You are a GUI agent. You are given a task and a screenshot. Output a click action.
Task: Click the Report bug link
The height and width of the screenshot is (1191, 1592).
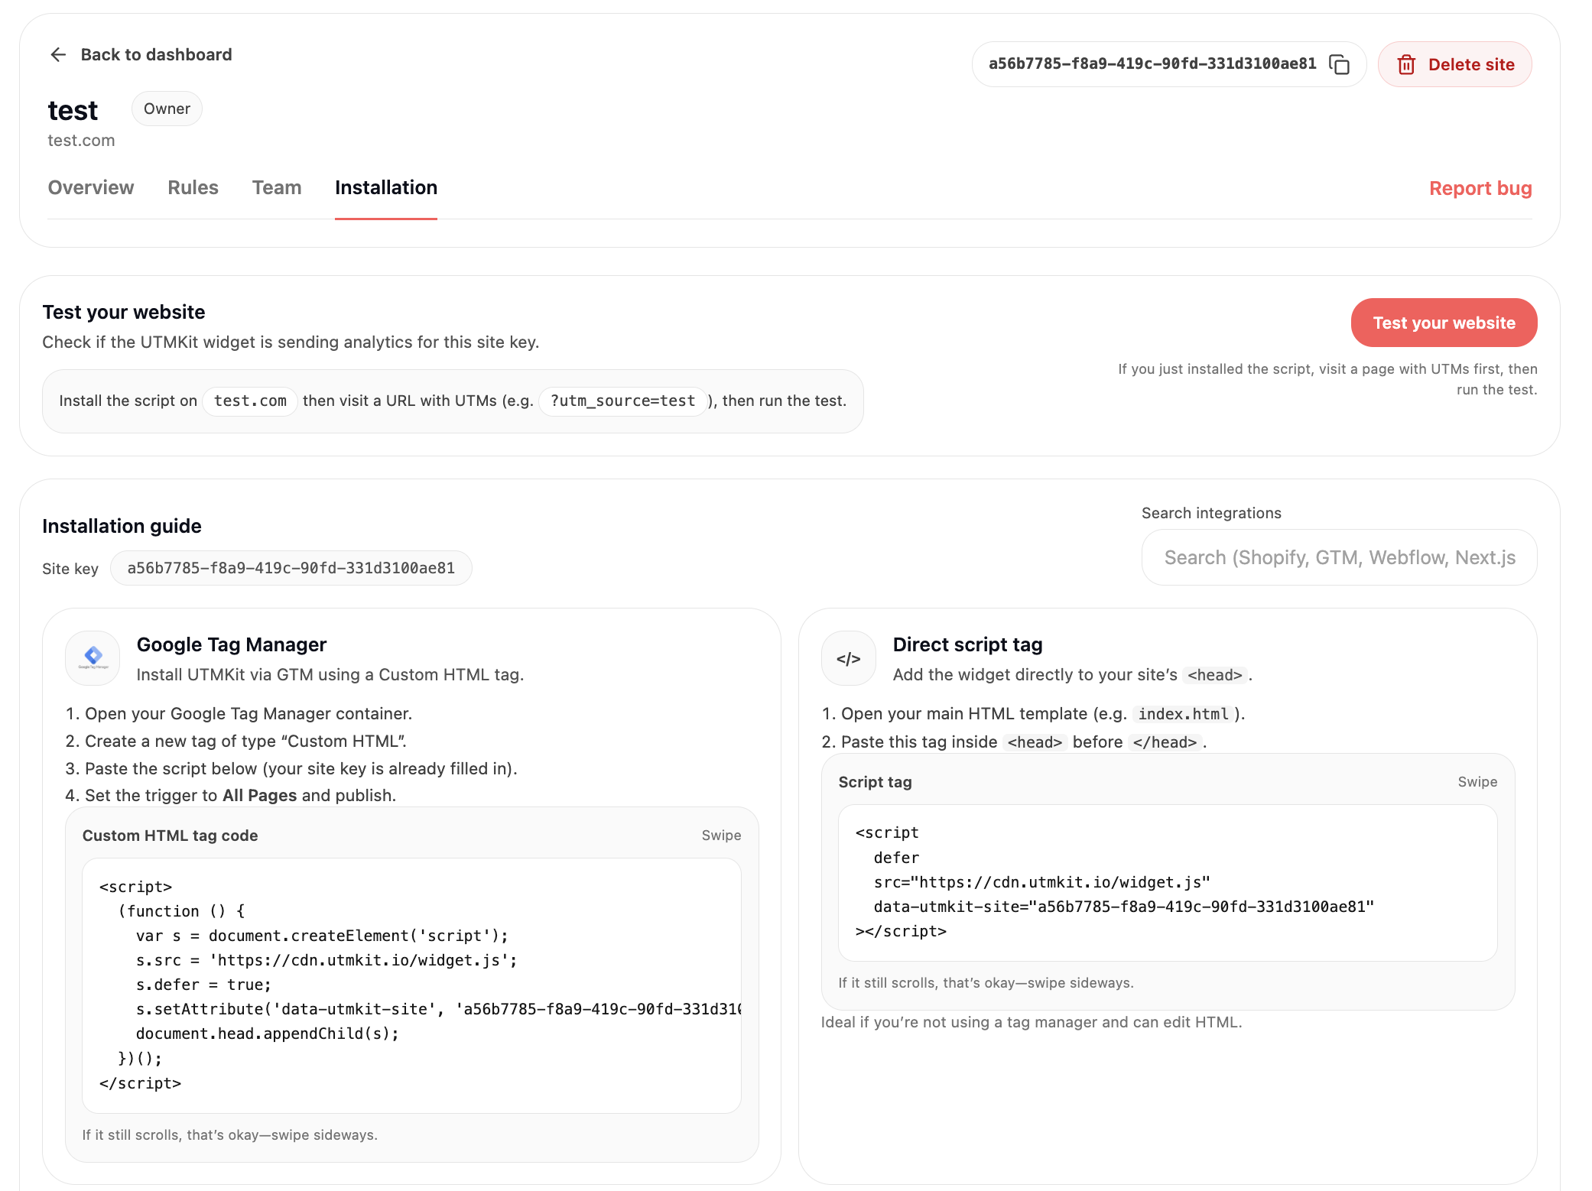tap(1480, 188)
